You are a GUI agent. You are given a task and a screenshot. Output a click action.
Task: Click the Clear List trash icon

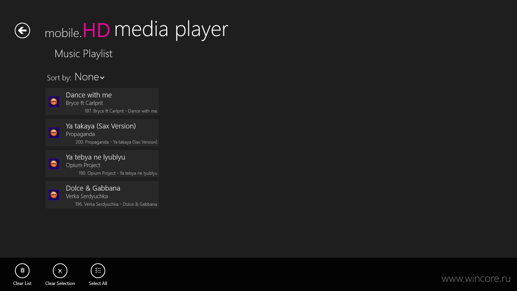22,271
